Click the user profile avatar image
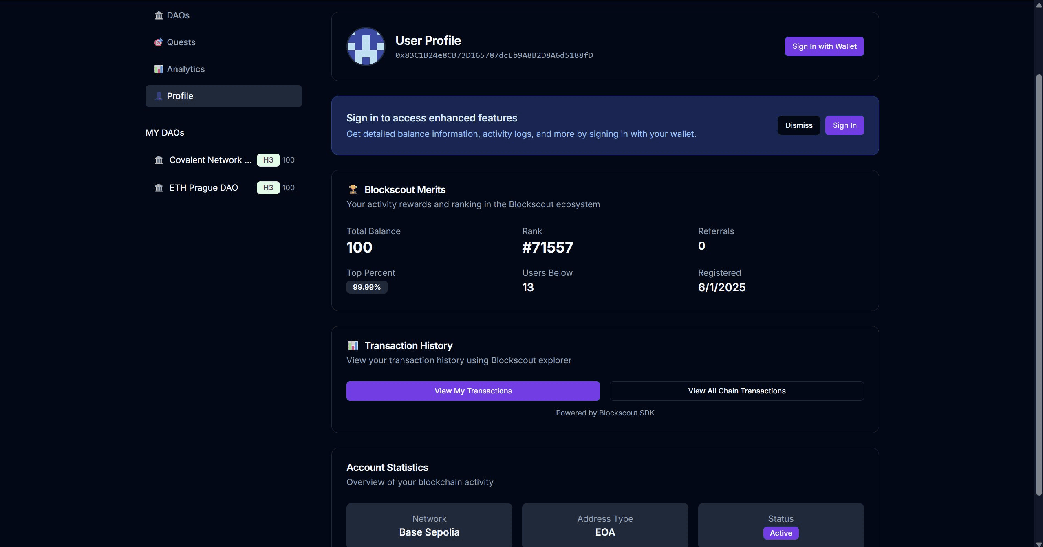The width and height of the screenshot is (1043, 547). pos(366,46)
